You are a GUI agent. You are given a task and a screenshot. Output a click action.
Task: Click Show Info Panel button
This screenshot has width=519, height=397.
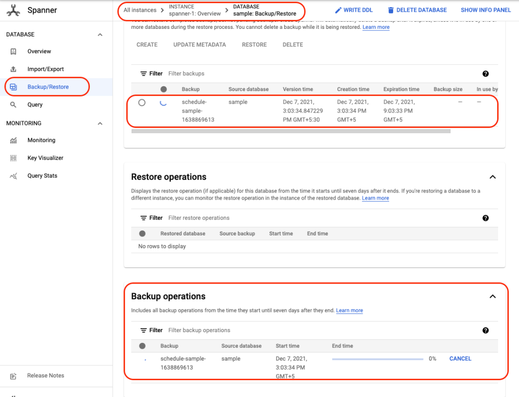pos(486,10)
